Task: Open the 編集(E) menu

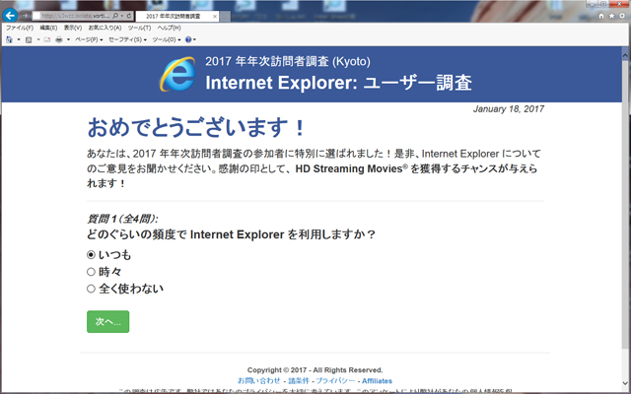Action: pyautogui.click(x=48, y=28)
